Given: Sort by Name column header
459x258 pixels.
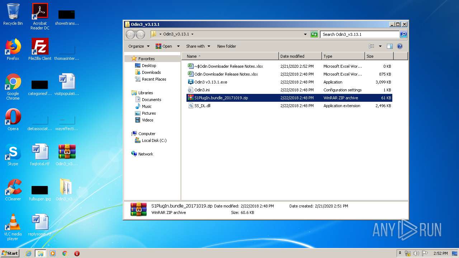Looking at the screenshot, I should (x=230, y=56).
